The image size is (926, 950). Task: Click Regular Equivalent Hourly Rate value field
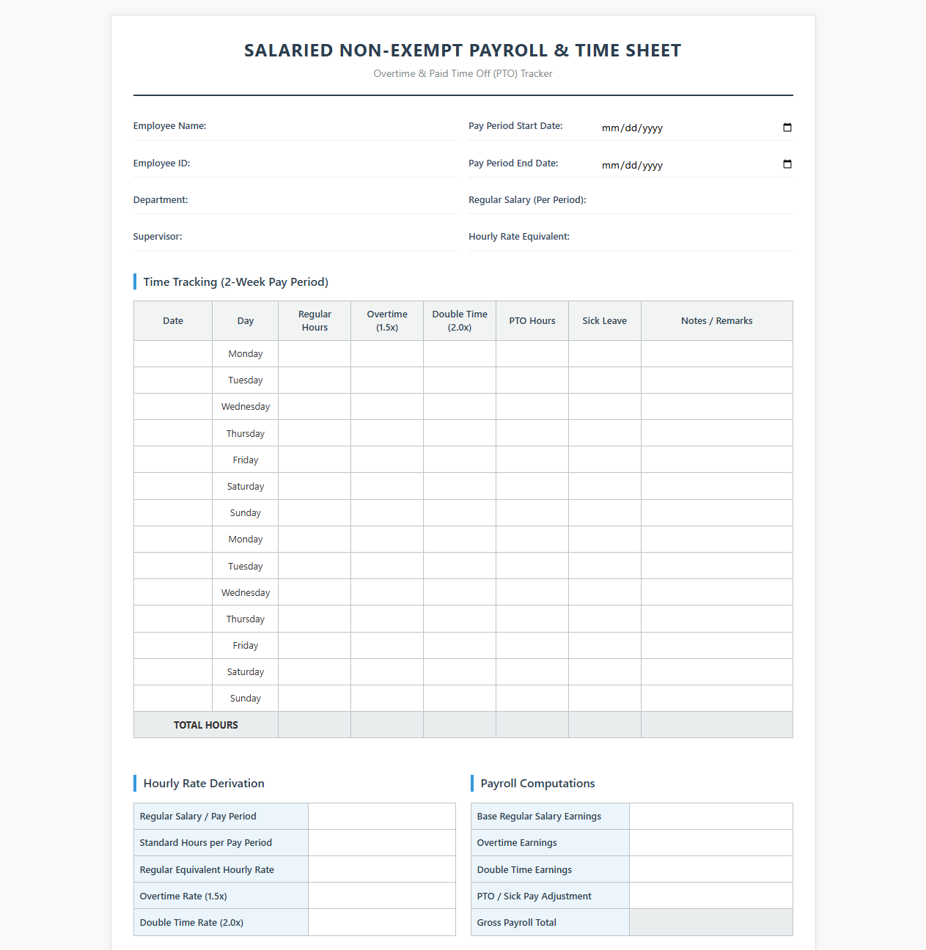pyautogui.click(x=382, y=869)
